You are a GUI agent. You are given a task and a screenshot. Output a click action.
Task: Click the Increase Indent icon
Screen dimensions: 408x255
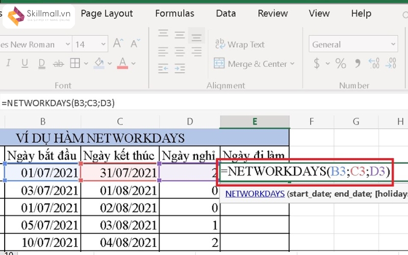180,67
